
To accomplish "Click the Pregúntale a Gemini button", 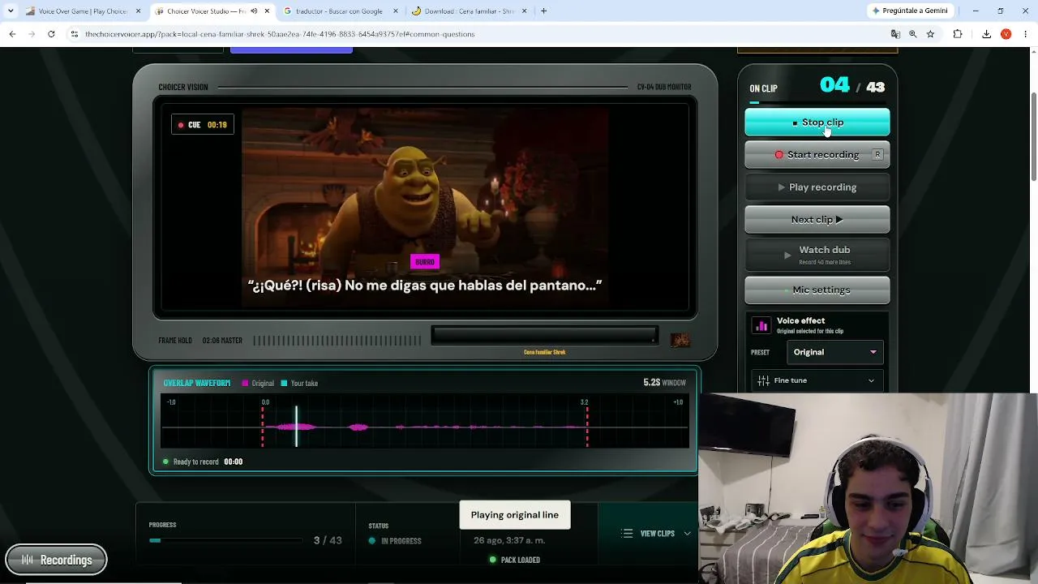I will point(909,11).
